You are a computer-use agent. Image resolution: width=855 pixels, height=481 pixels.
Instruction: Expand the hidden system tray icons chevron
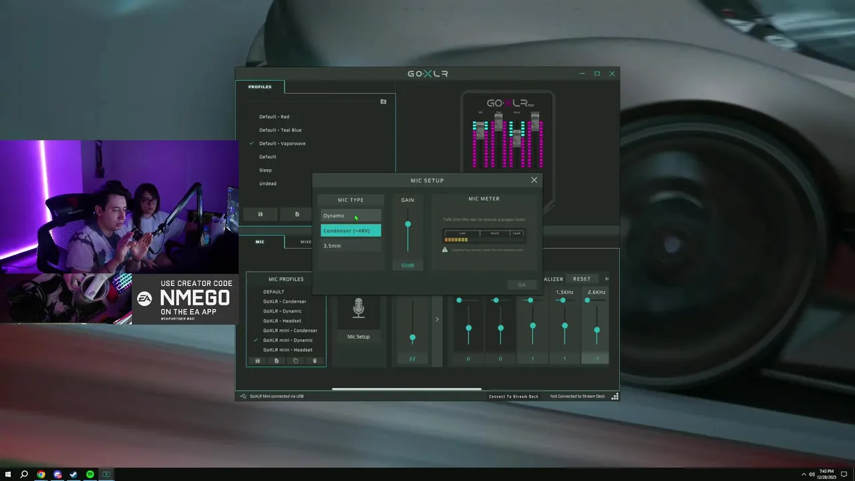804,474
